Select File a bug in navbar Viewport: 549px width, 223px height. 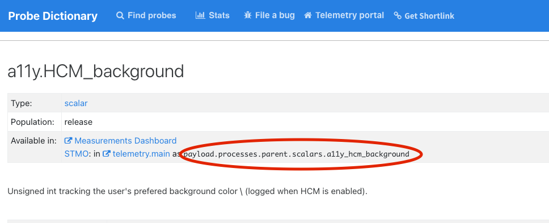pos(269,15)
